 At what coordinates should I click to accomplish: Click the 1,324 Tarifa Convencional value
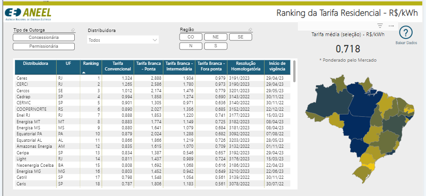127,78
